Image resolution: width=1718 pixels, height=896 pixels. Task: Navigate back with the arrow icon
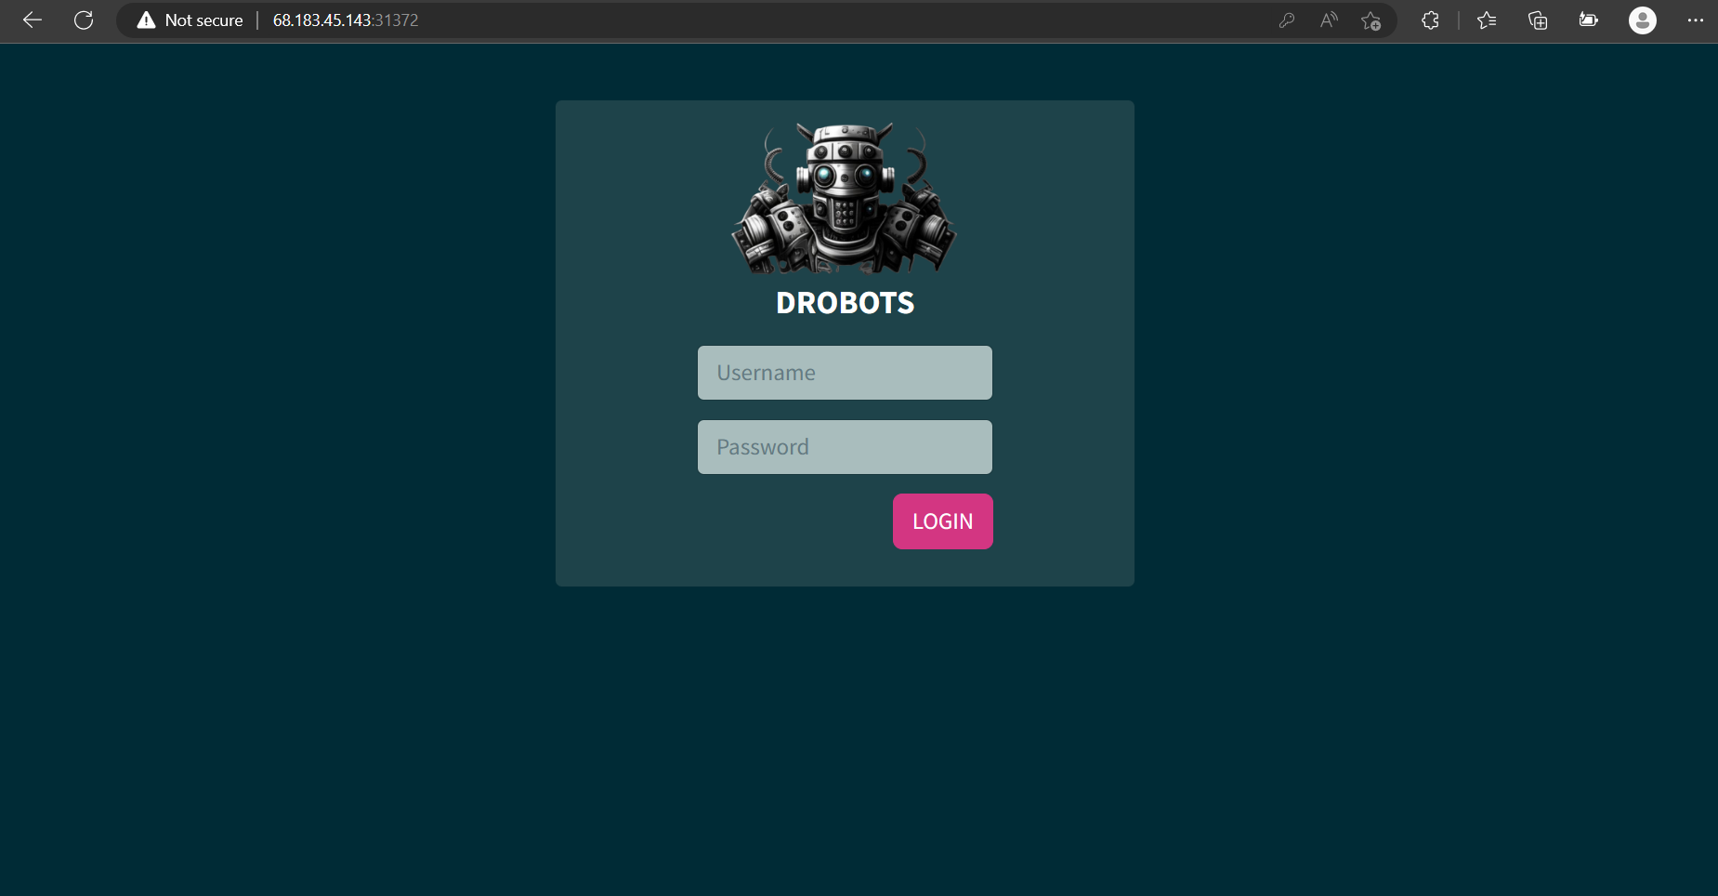click(x=33, y=20)
